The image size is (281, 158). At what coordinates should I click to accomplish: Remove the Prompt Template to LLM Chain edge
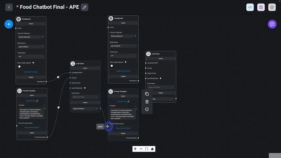(58, 107)
